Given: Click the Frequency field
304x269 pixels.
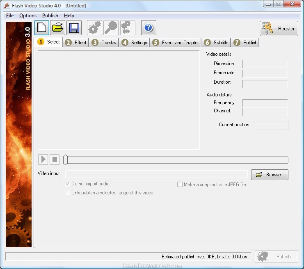Looking at the screenshot, I should (265, 103).
